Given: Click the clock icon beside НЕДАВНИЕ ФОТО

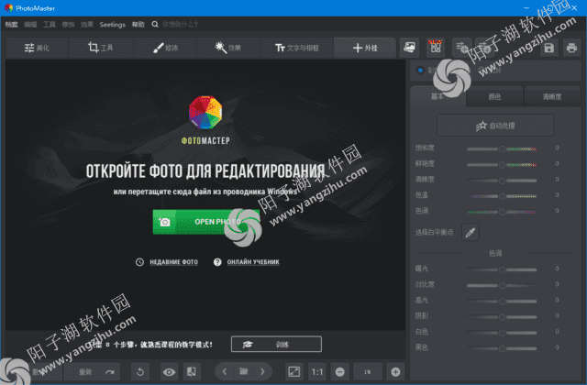Looking at the screenshot, I should tap(139, 262).
